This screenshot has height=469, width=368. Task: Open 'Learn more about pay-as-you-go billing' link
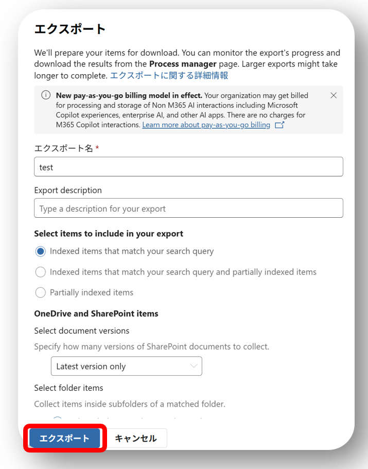206,125
